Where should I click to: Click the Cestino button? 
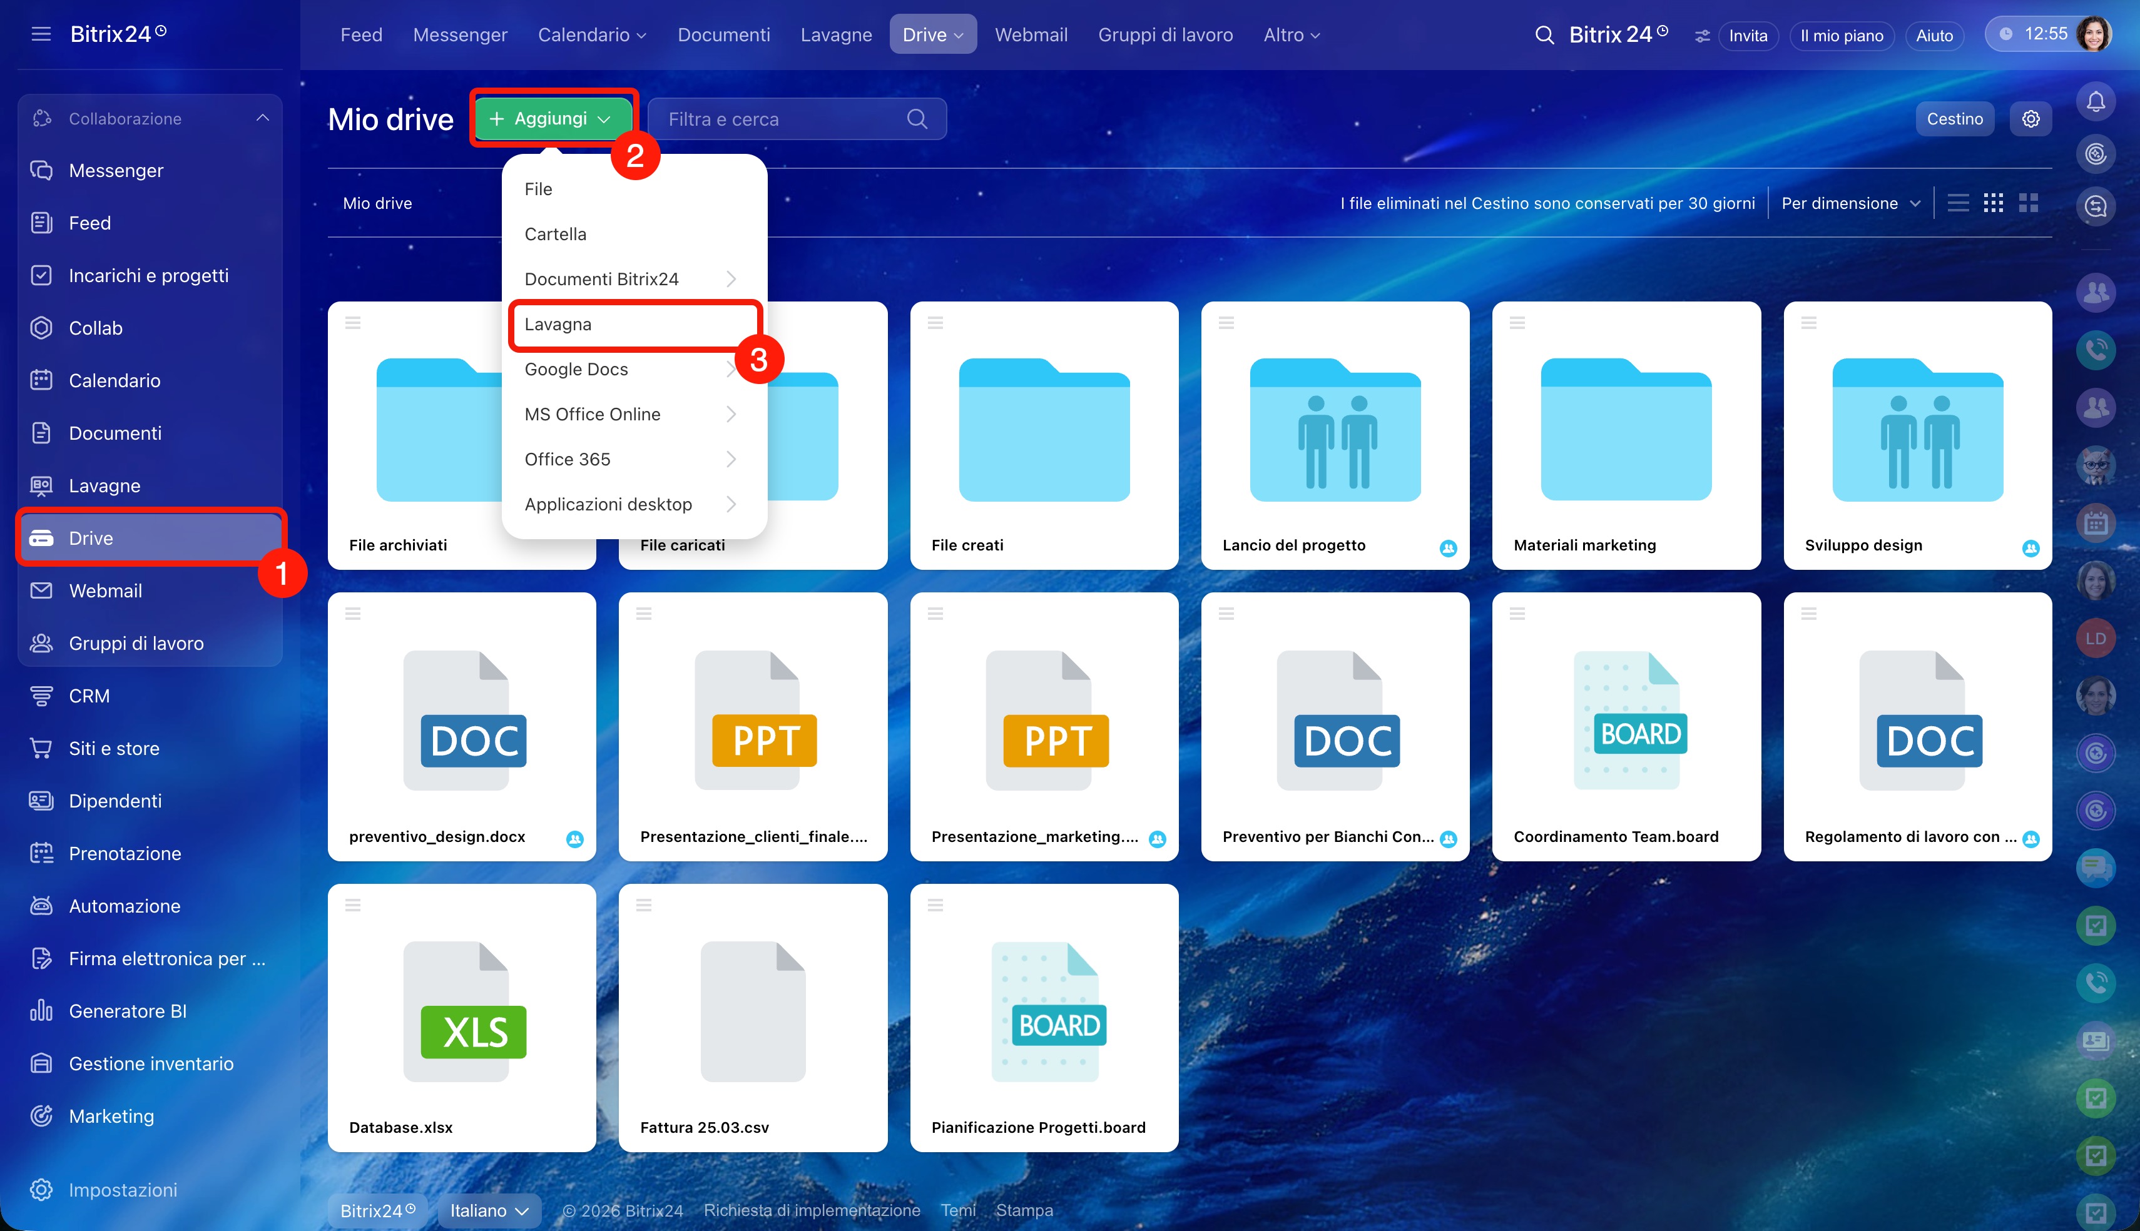[1954, 119]
